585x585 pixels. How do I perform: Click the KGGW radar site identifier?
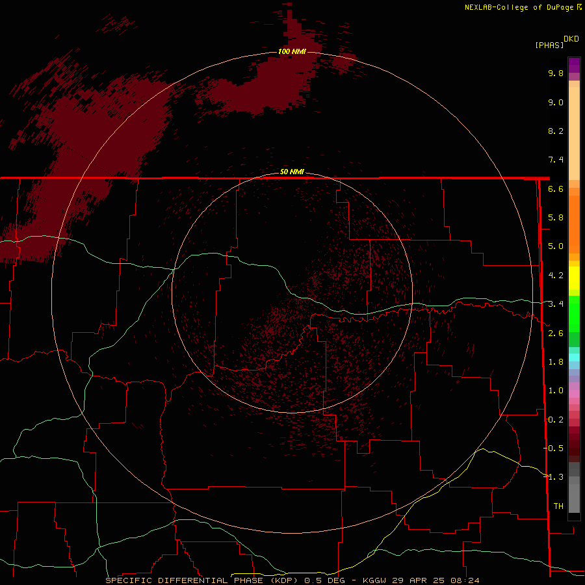click(x=374, y=580)
